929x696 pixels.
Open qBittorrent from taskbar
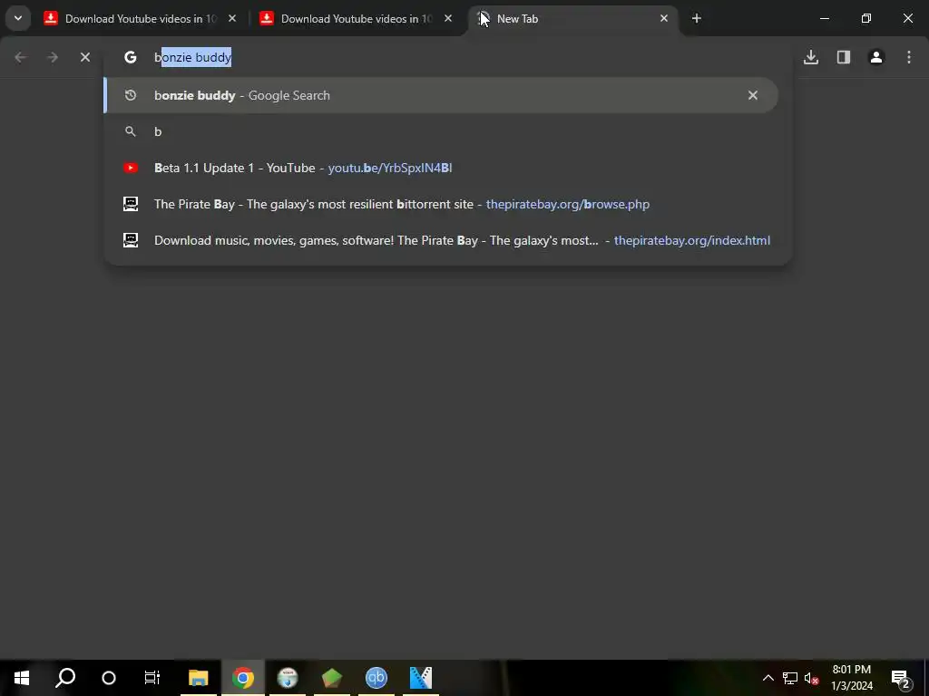[376, 678]
